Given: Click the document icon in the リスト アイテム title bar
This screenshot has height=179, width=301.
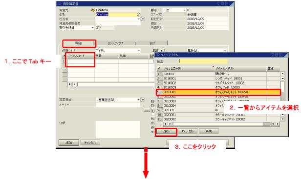Looking at the screenshot, I should [158, 55].
